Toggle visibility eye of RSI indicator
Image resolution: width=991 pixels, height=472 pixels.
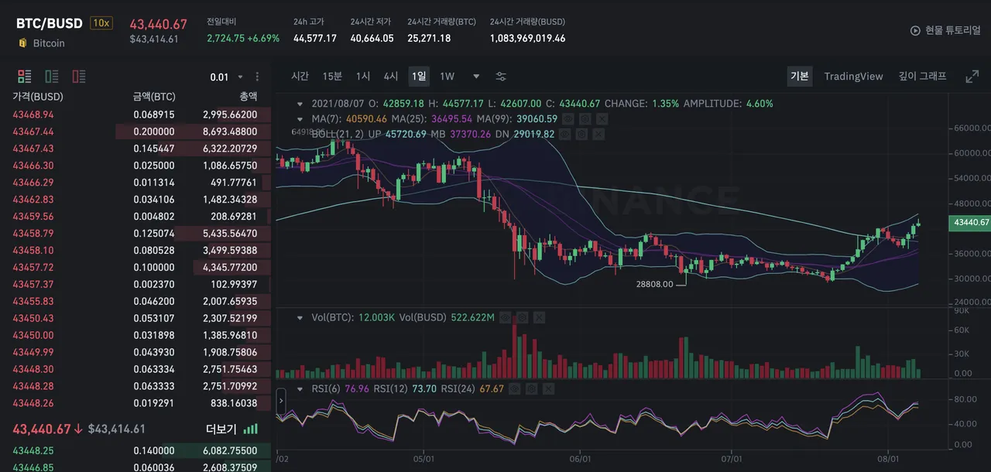click(x=515, y=389)
